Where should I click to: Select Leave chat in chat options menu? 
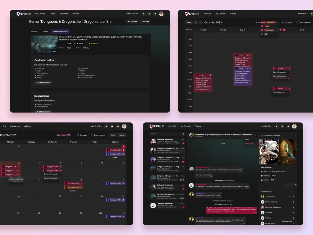click(x=249, y=144)
